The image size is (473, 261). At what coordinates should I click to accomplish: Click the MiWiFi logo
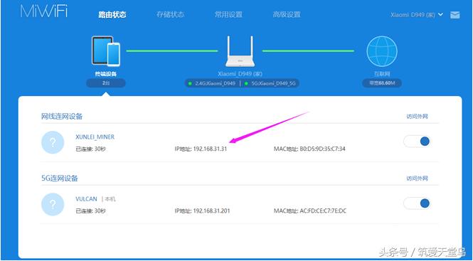pos(44,11)
